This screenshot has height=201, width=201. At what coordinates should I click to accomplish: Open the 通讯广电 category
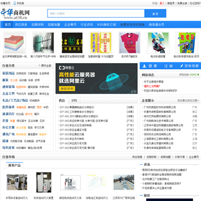[8, 134]
